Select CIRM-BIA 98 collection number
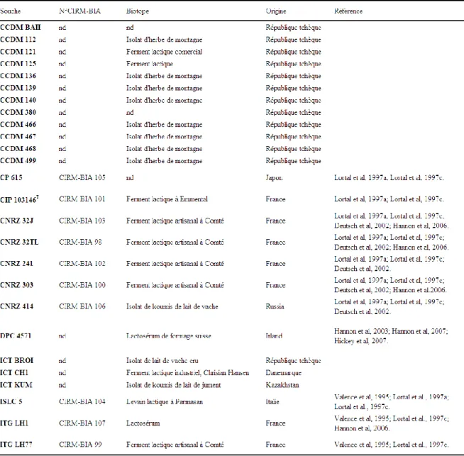464x456 pixels. tap(80, 242)
